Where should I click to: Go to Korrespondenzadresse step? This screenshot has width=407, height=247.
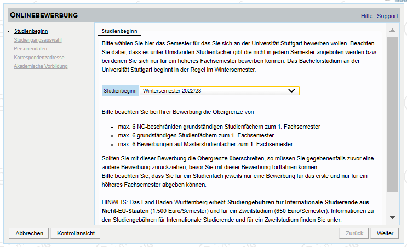pyautogui.click(x=39, y=58)
